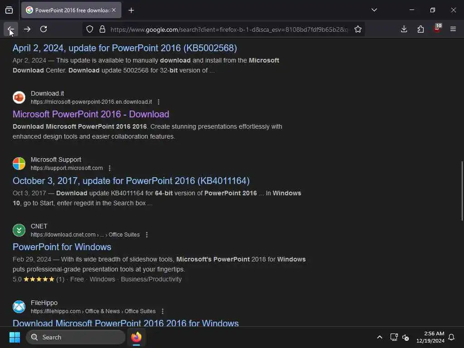Open more options for the FileHippo result
This screenshot has width=464, height=348.
pos(163,311)
